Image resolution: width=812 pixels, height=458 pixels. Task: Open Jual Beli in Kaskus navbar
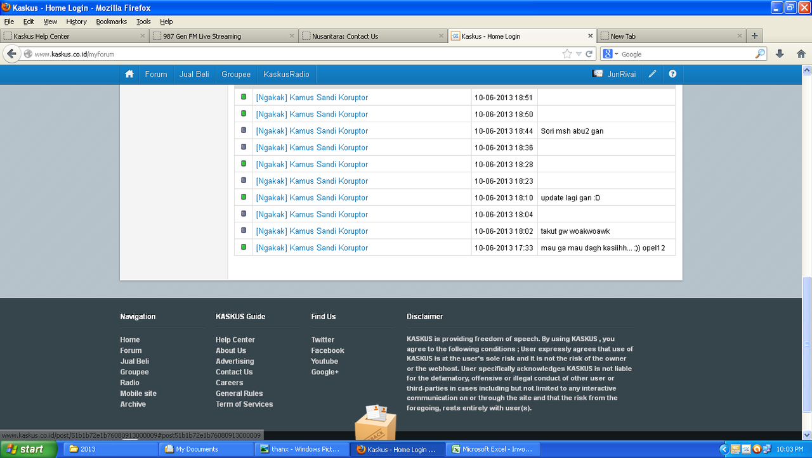click(x=194, y=74)
